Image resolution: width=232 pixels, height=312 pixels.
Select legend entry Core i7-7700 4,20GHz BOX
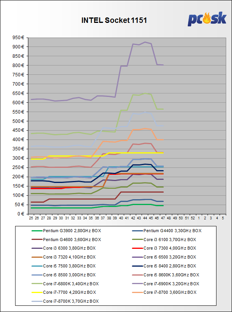(x=64, y=292)
